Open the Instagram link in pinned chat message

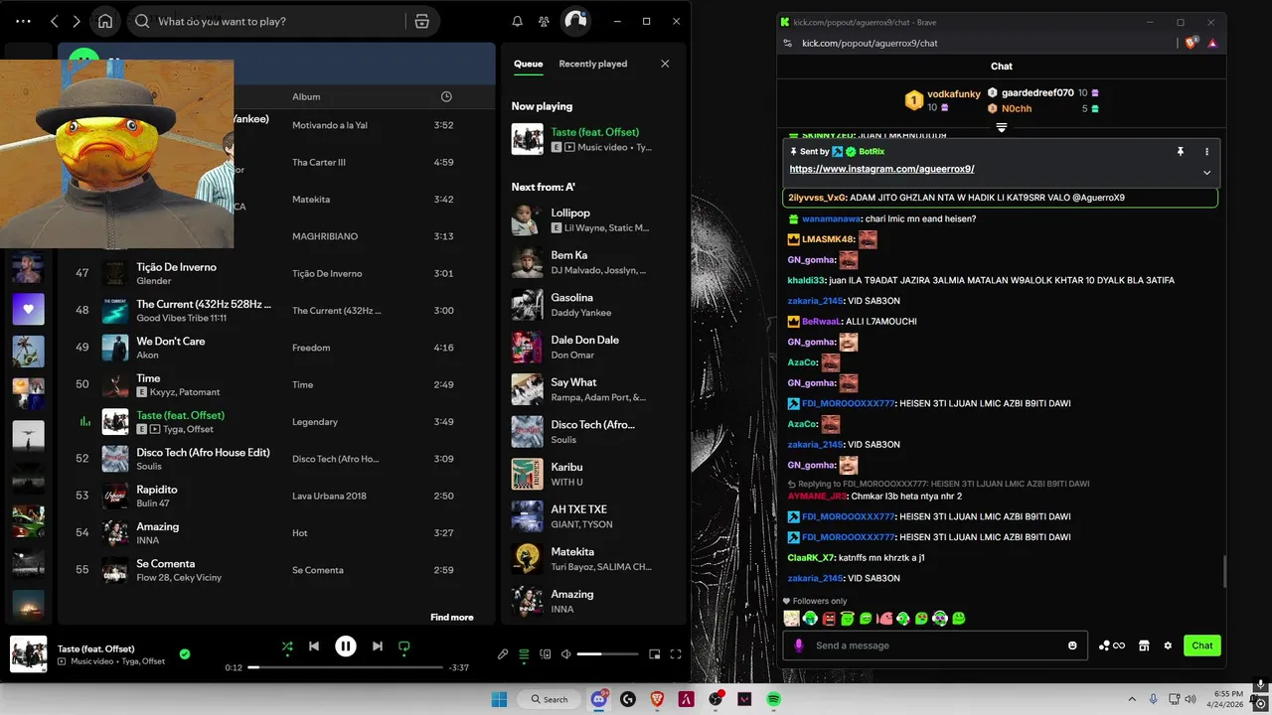pyautogui.click(x=881, y=169)
